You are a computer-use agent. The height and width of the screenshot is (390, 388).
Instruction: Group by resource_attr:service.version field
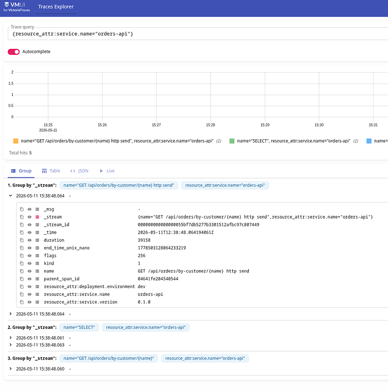click(37, 302)
